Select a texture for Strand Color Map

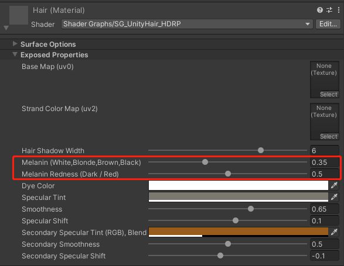pos(328,136)
